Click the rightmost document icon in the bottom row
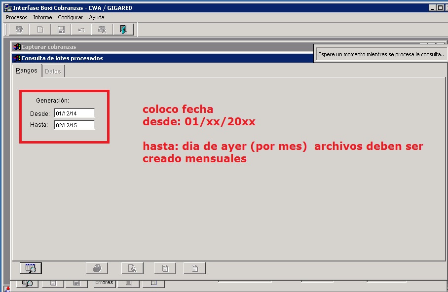The image size is (448, 292). [194, 268]
